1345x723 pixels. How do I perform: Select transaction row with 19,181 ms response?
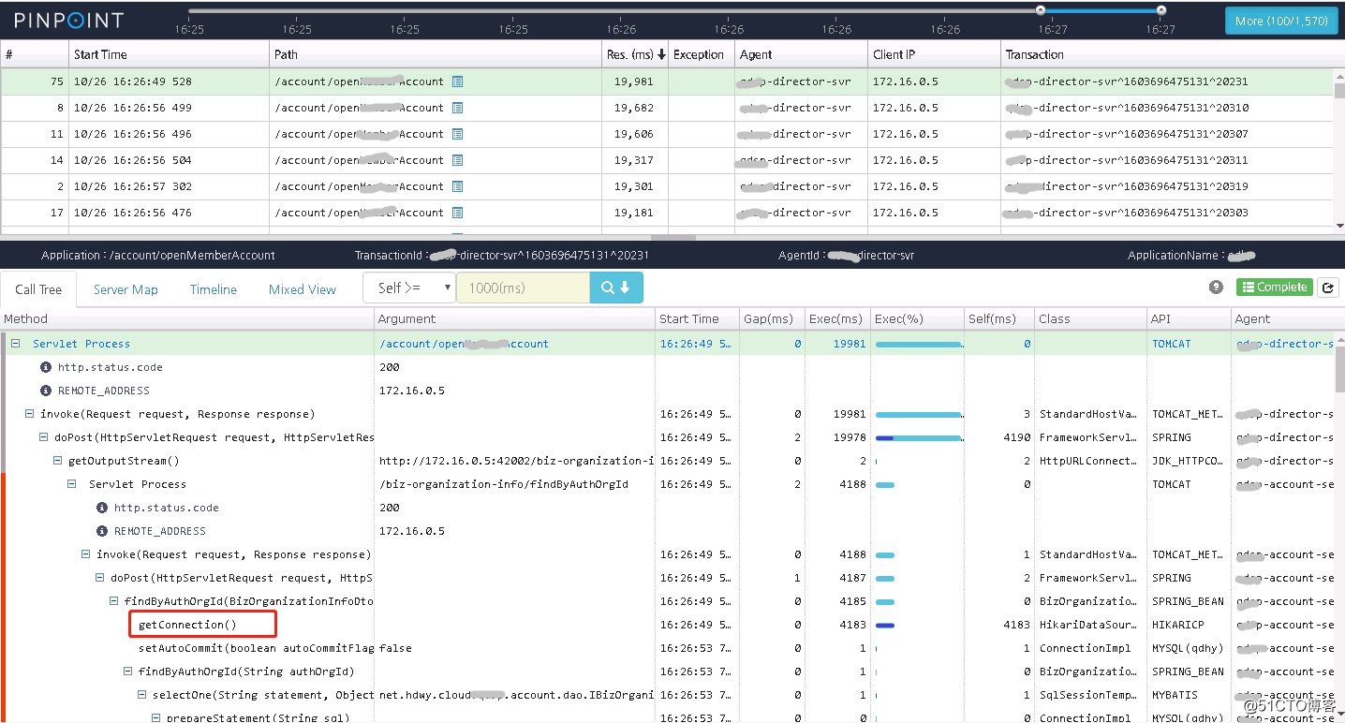[x=667, y=213]
